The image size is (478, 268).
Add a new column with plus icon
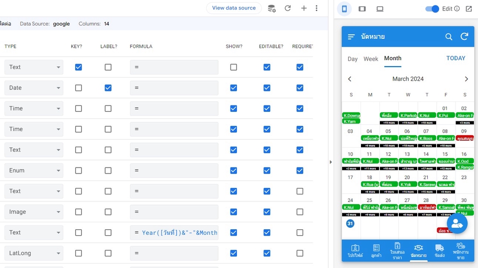[304, 8]
